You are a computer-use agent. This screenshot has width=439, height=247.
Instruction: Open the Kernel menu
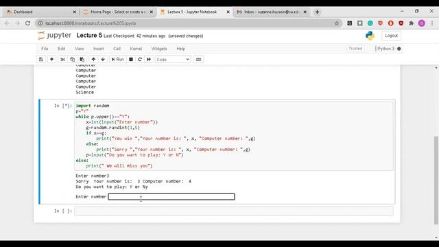(x=136, y=49)
